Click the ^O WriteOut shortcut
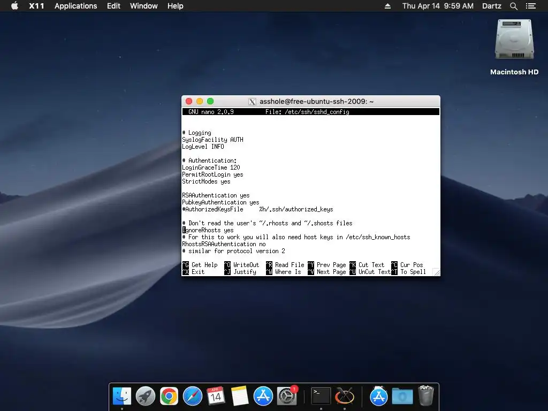This screenshot has height=411, width=548. pos(241,265)
